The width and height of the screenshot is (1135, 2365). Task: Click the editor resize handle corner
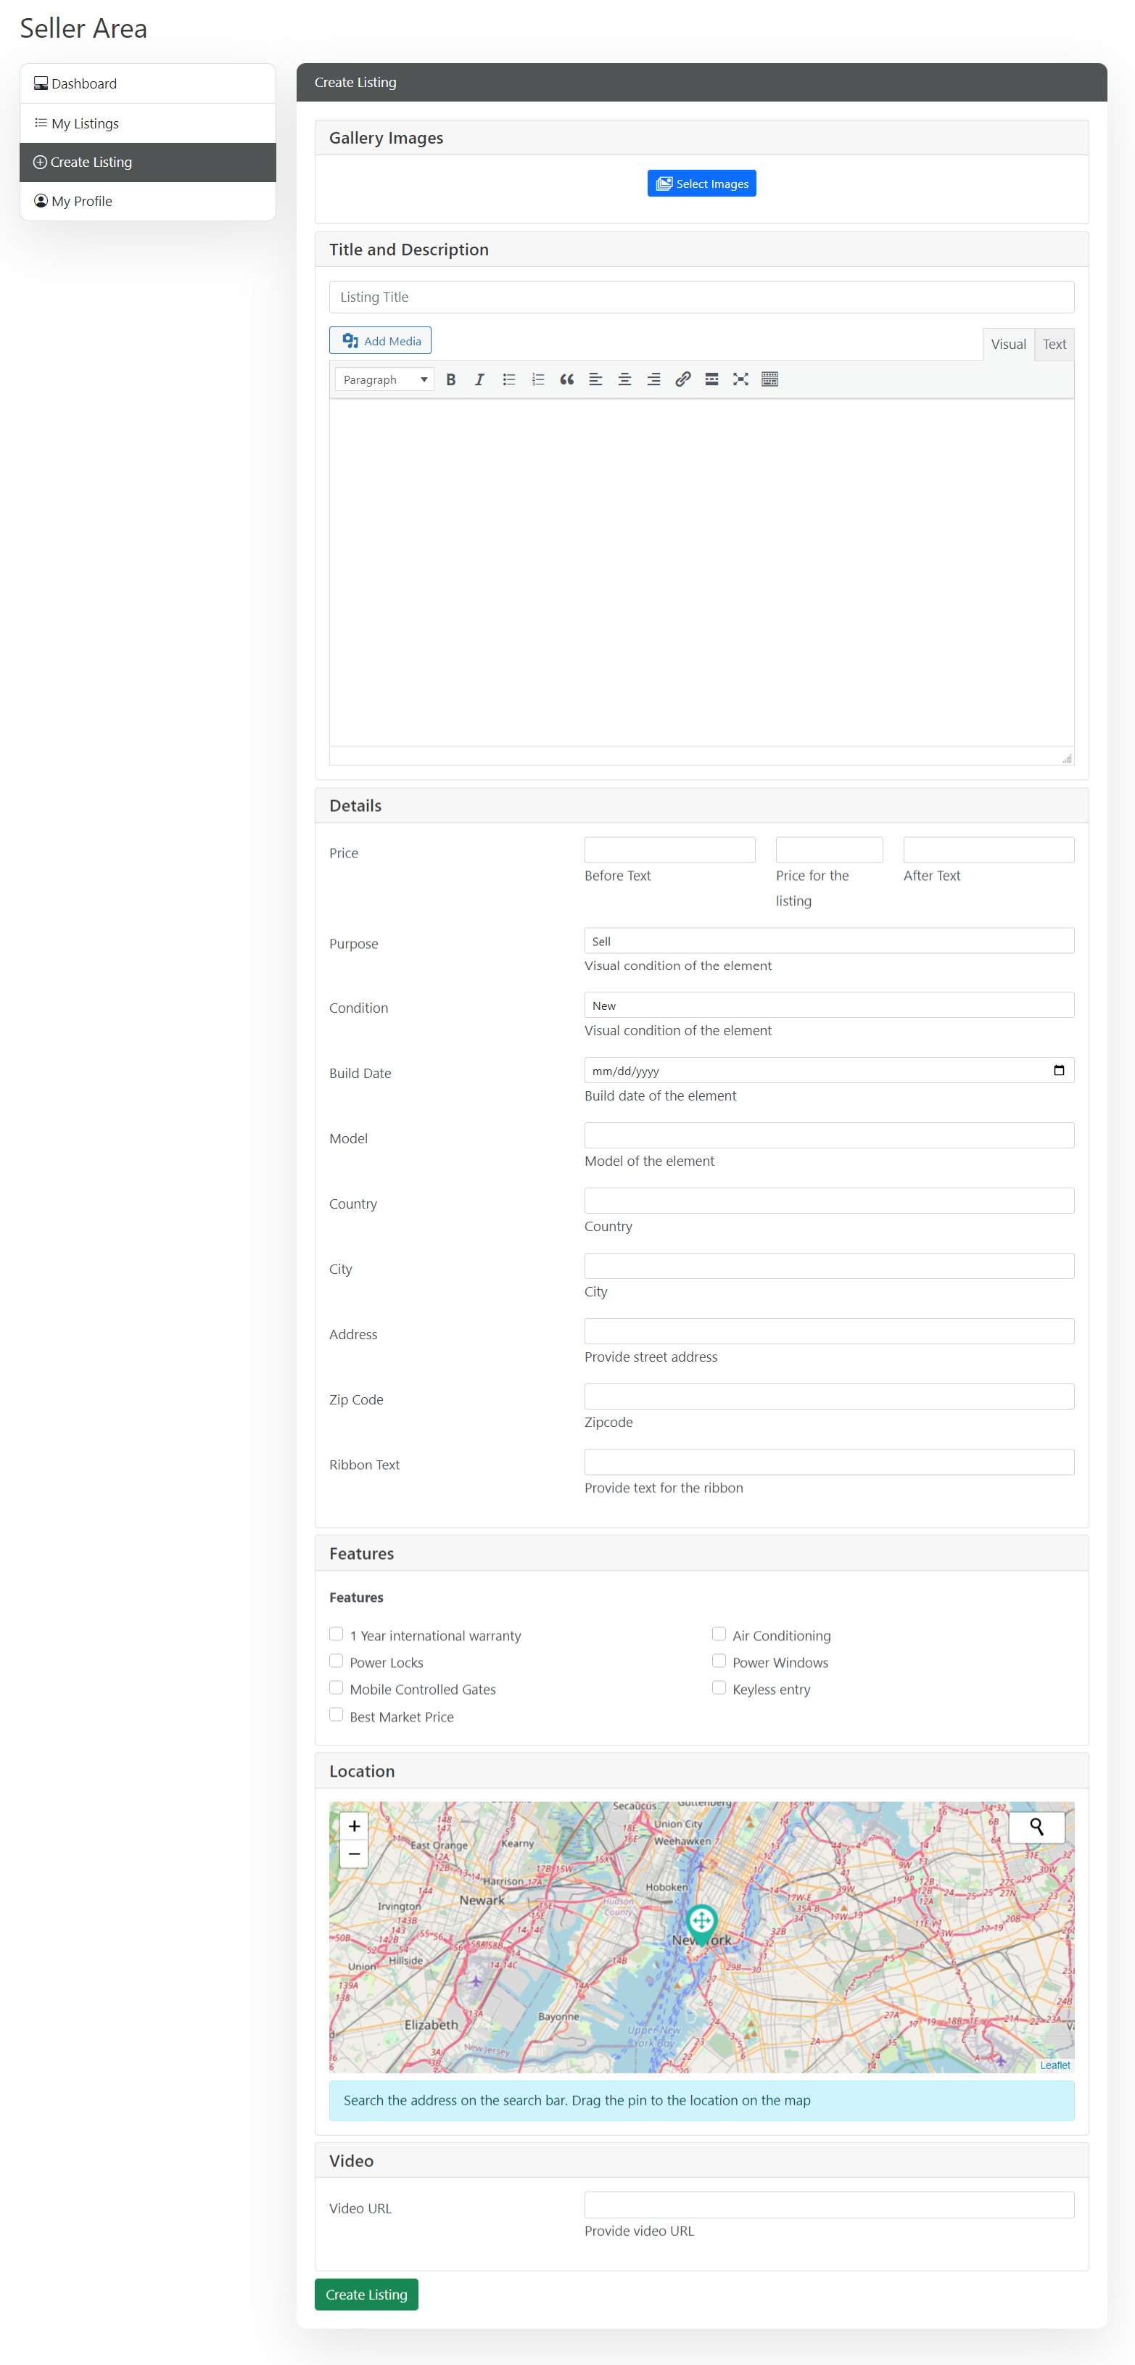[1067, 757]
